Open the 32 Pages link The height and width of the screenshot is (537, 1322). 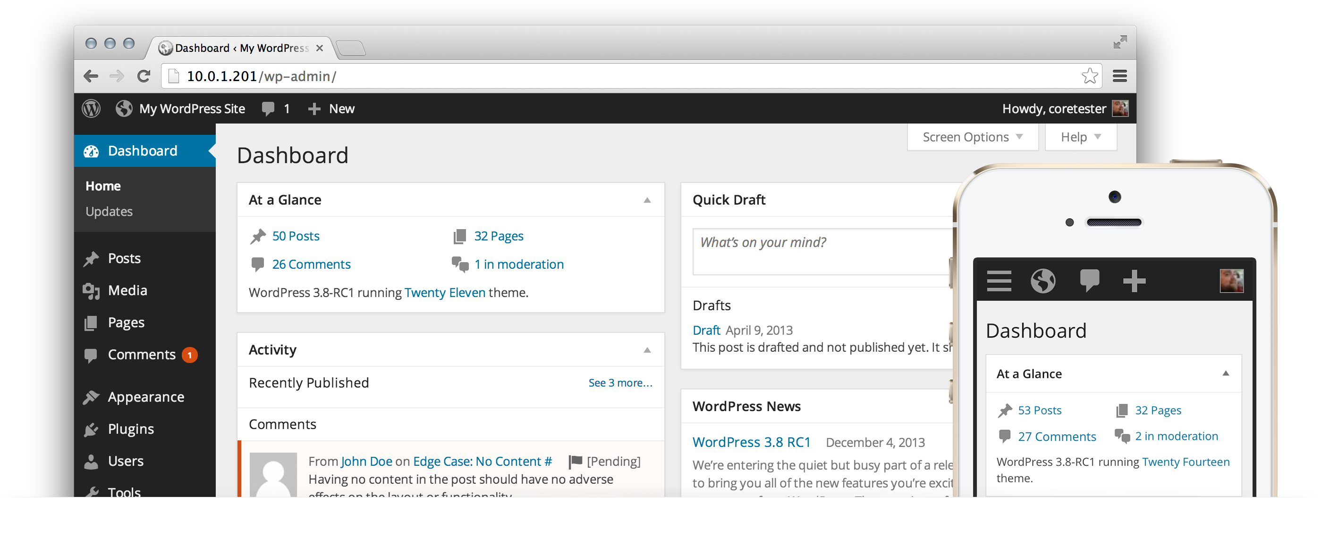[x=498, y=236]
